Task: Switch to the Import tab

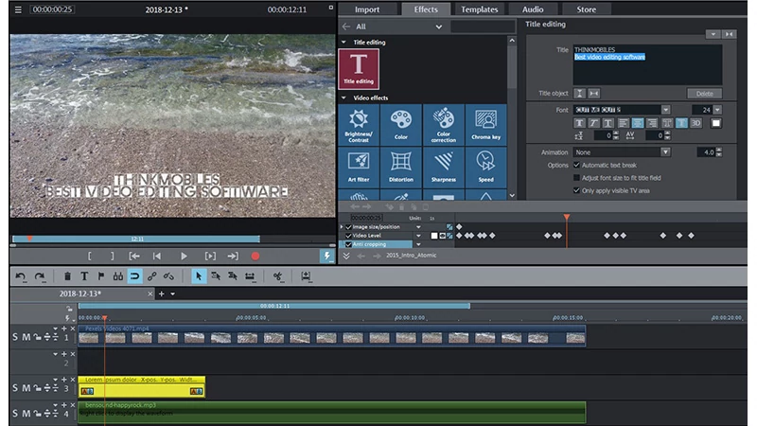Action: click(367, 9)
